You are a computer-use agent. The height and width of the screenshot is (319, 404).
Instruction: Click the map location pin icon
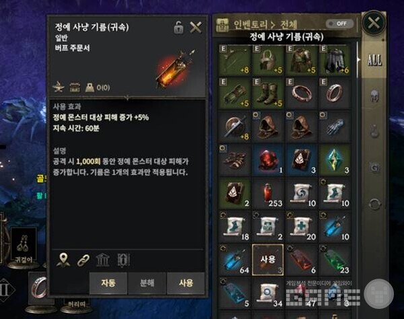click(63, 260)
